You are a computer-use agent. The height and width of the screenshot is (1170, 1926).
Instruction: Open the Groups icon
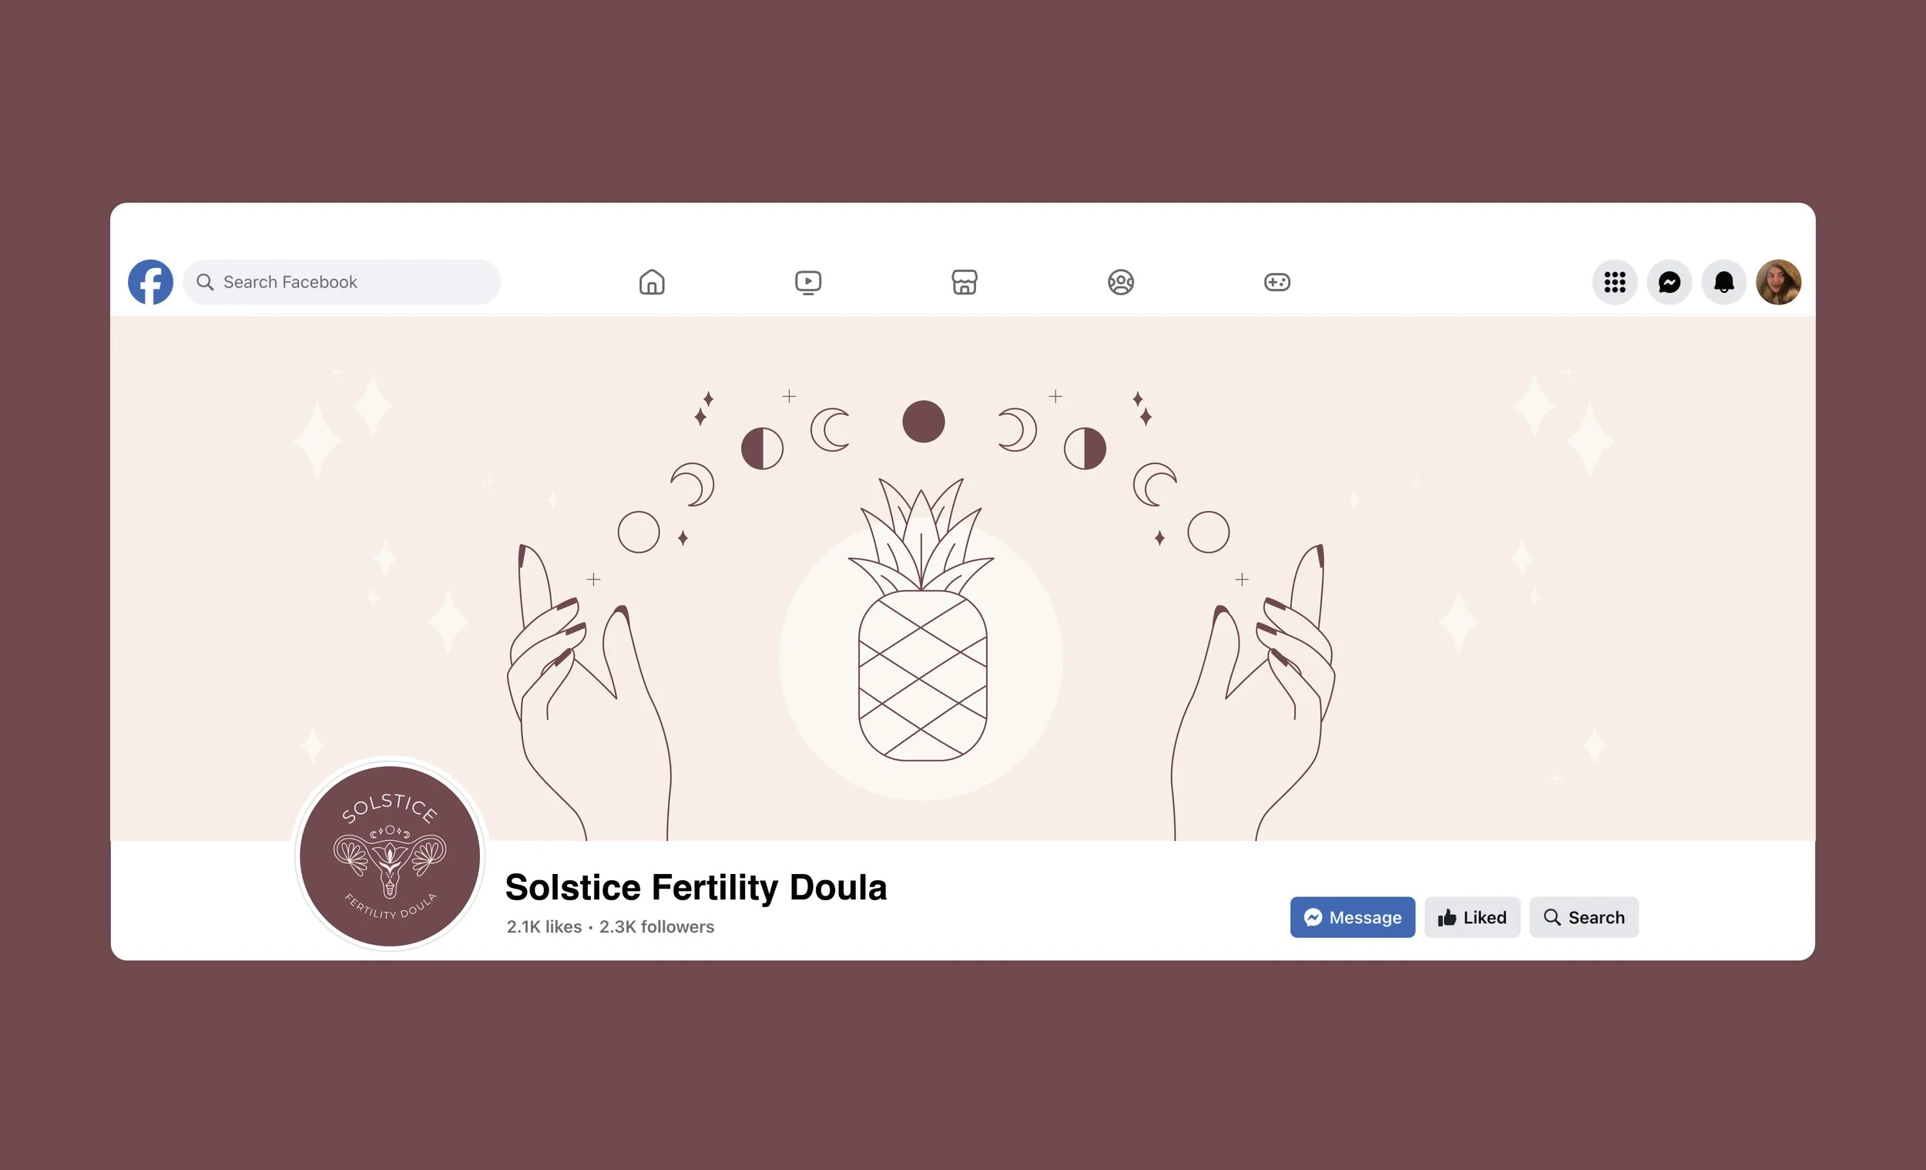pyautogui.click(x=1121, y=282)
